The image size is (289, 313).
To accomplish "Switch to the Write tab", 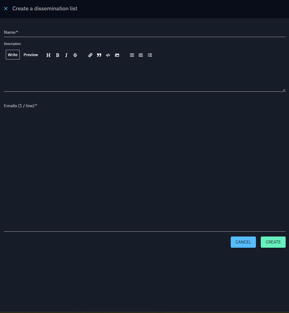I will click(13, 55).
